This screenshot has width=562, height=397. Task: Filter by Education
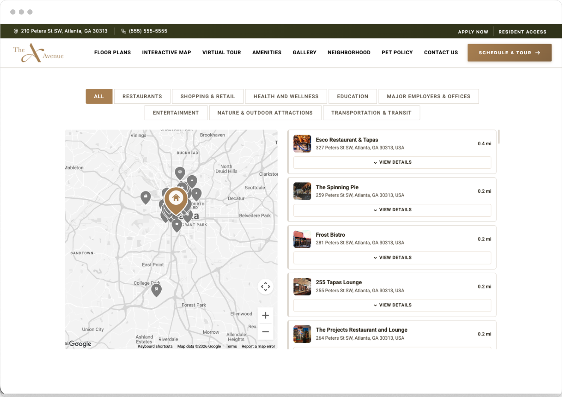(352, 97)
